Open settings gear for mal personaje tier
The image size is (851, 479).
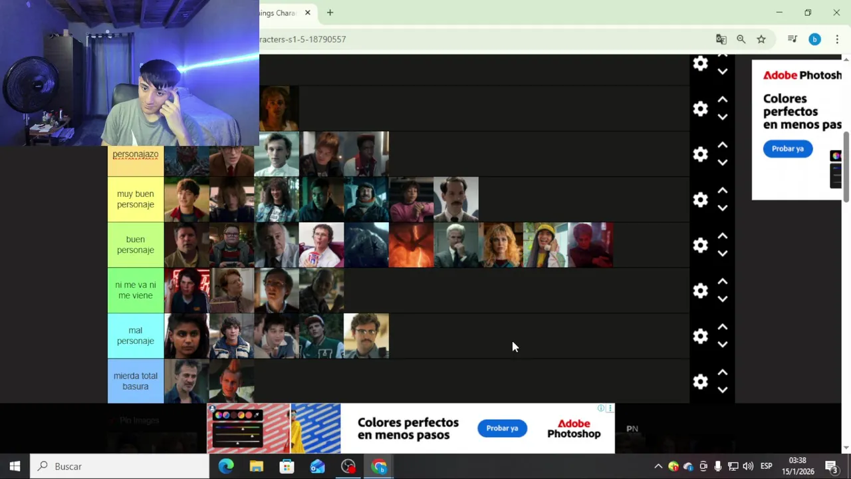[700, 336]
